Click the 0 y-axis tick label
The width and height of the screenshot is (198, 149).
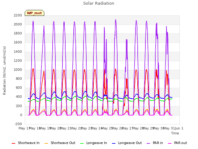coord(21,115)
